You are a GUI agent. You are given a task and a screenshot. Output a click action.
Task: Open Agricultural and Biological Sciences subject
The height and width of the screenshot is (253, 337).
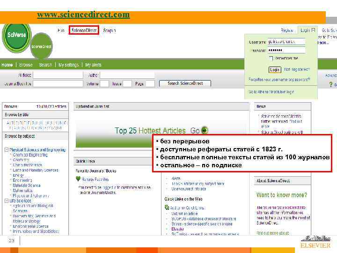pyautogui.click(x=33, y=208)
